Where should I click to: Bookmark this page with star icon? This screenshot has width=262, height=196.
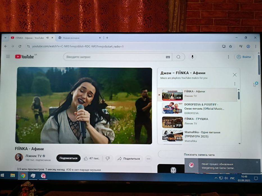pos(231,46)
